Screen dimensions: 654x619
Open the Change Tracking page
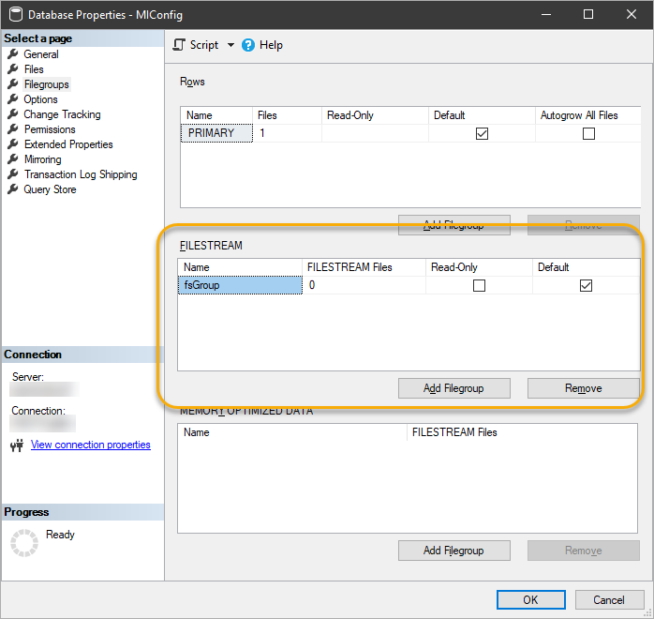click(62, 114)
